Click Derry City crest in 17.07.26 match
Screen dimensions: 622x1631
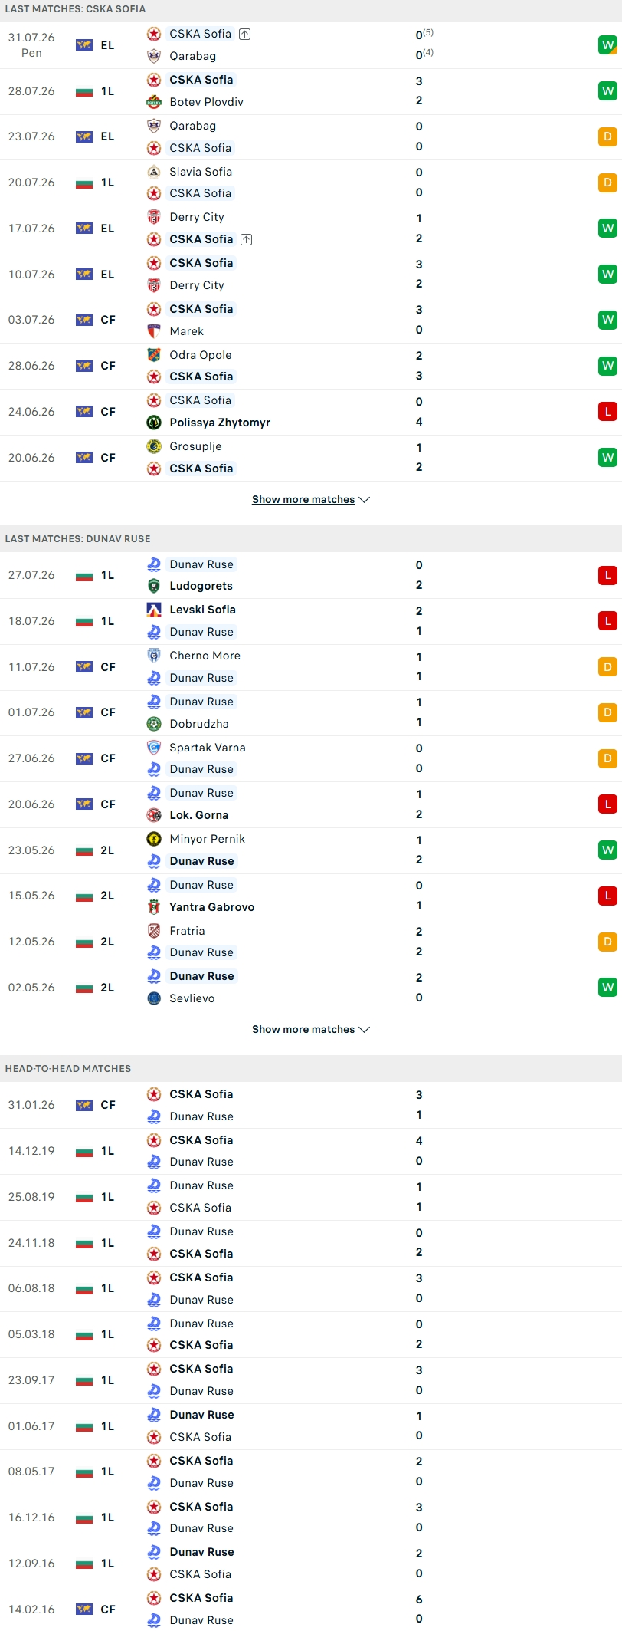coord(154,217)
